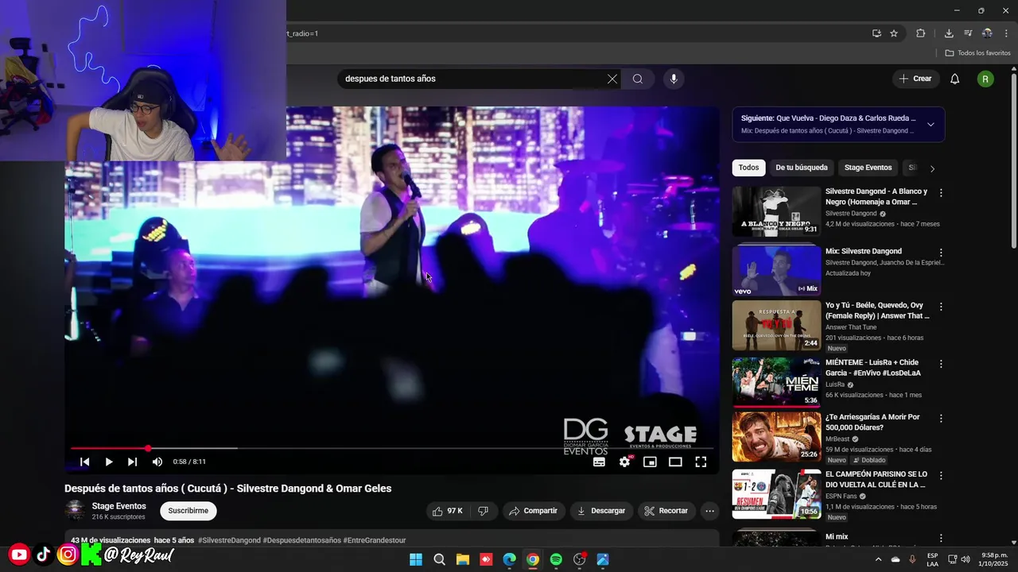Open Chrome extensions puzzle icon
1018x572 pixels.
tap(921, 33)
